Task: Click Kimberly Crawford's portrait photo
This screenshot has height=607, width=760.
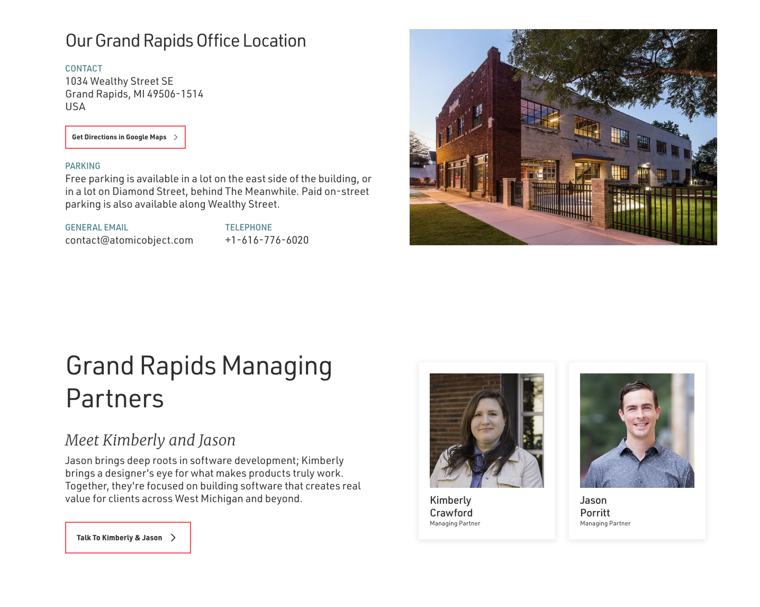Action: click(487, 431)
